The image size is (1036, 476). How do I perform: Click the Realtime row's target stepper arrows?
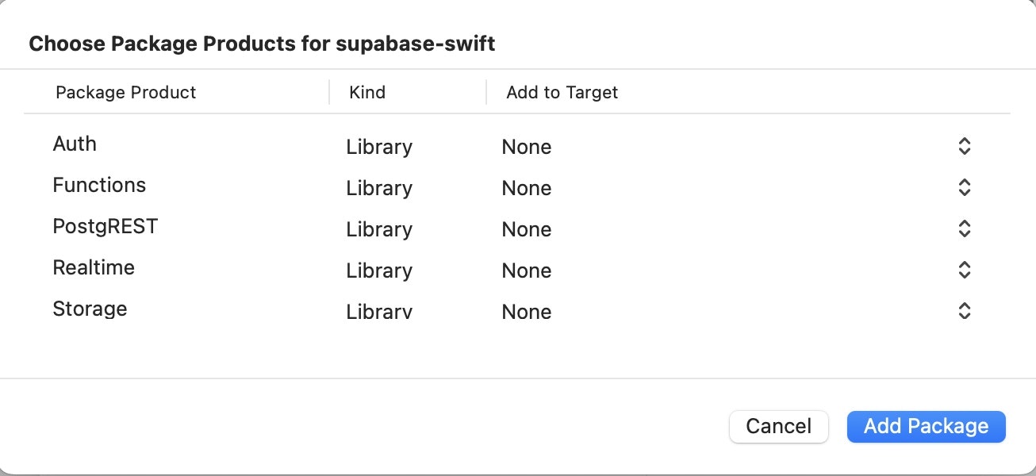click(x=964, y=271)
